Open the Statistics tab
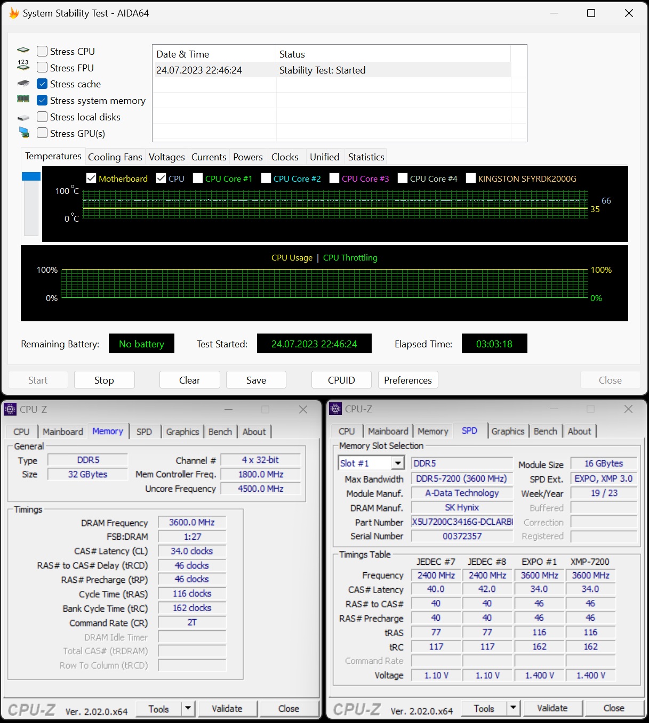Image resolution: width=649 pixels, height=723 pixels. click(x=366, y=157)
